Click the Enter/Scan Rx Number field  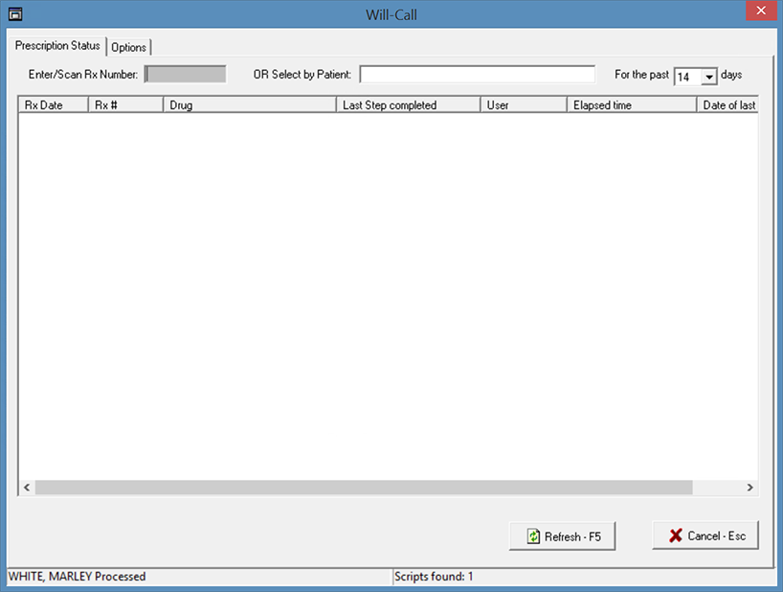pyautogui.click(x=185, y=75)
